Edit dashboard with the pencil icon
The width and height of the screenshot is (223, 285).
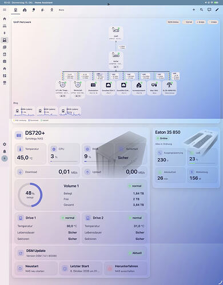[217, 10]
